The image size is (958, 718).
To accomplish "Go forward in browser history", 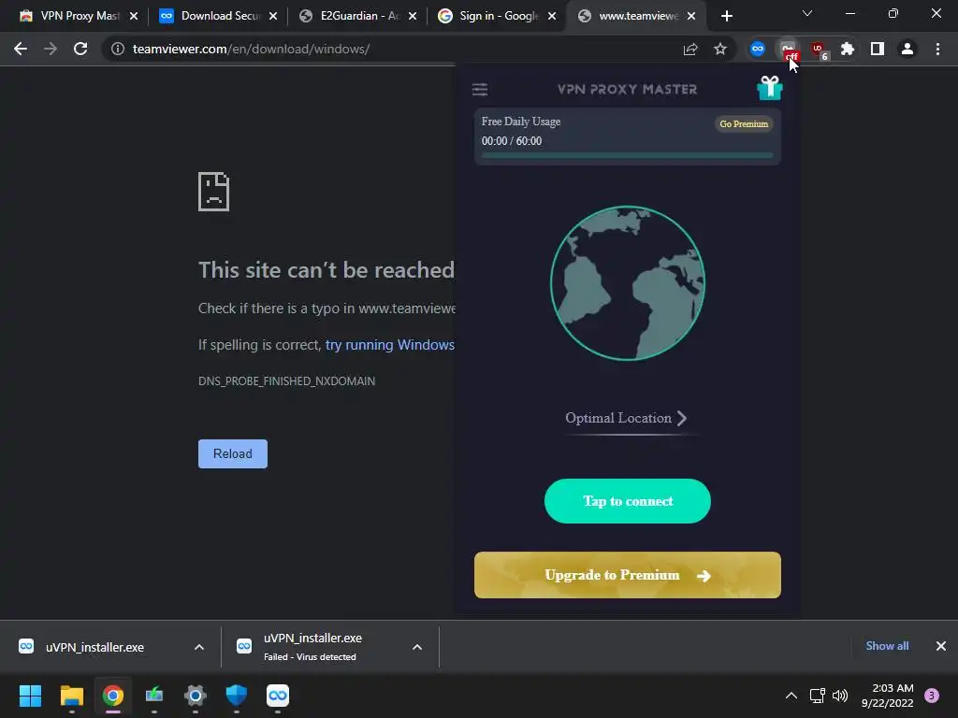I will click(51, 49).
